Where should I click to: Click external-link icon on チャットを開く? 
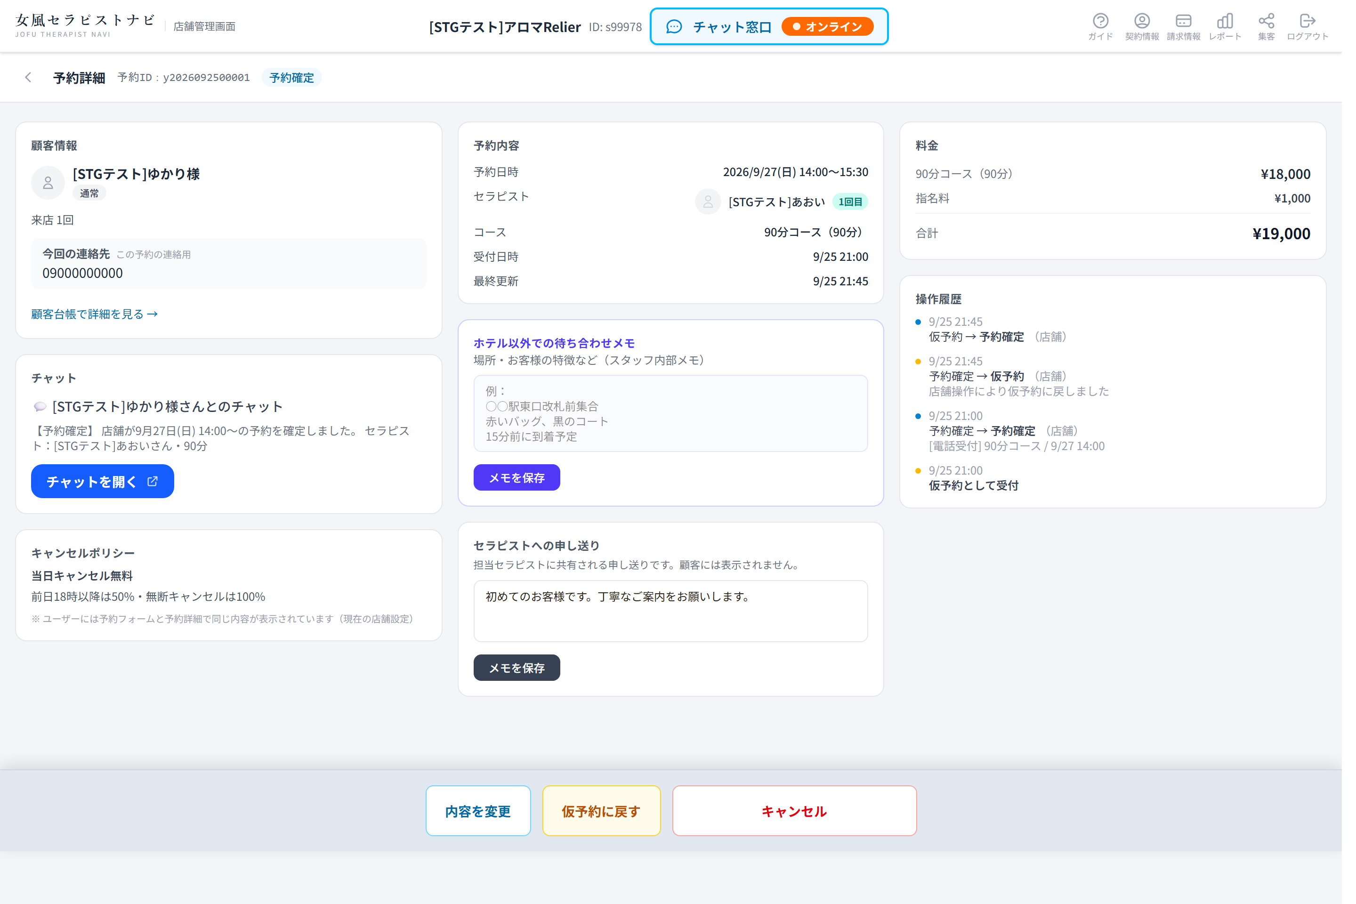click(x=154, y=486)
